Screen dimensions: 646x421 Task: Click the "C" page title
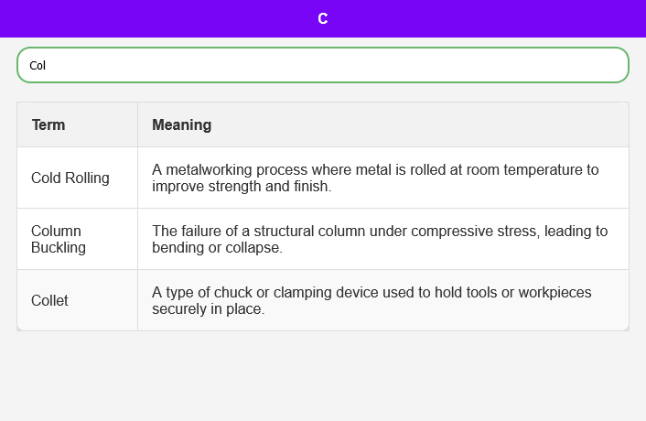322,18
